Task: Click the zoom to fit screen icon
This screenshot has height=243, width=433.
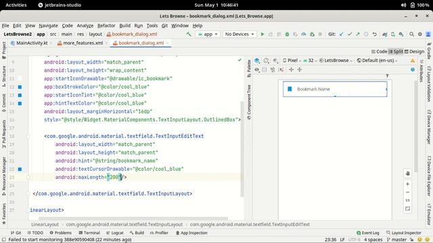Action: point(407,209)
